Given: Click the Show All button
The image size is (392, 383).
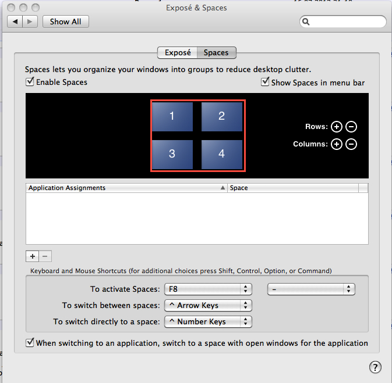Looking at the screenshot, I should [x=65, y=22].
